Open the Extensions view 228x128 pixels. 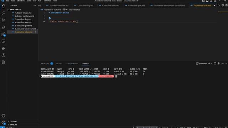click(x=3, y=34)
